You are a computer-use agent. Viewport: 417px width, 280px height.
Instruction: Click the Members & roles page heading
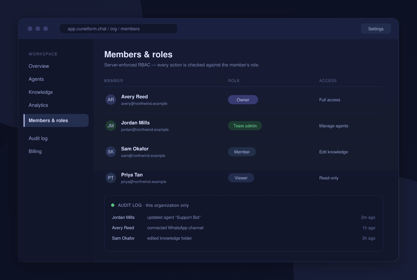[138, 54]
